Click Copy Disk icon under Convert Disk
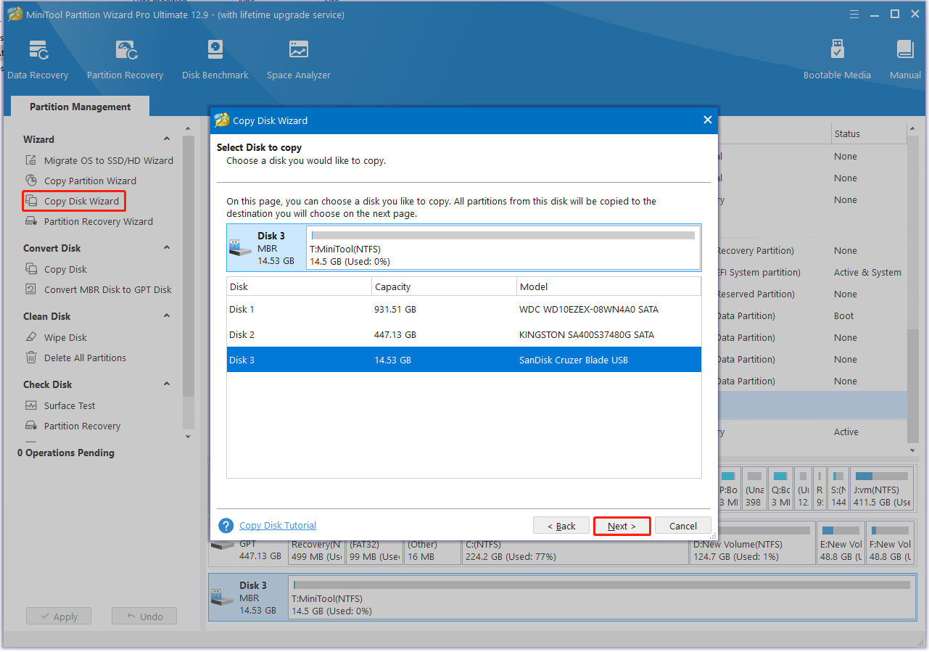 pyautogui.click(x=30, y=269)
